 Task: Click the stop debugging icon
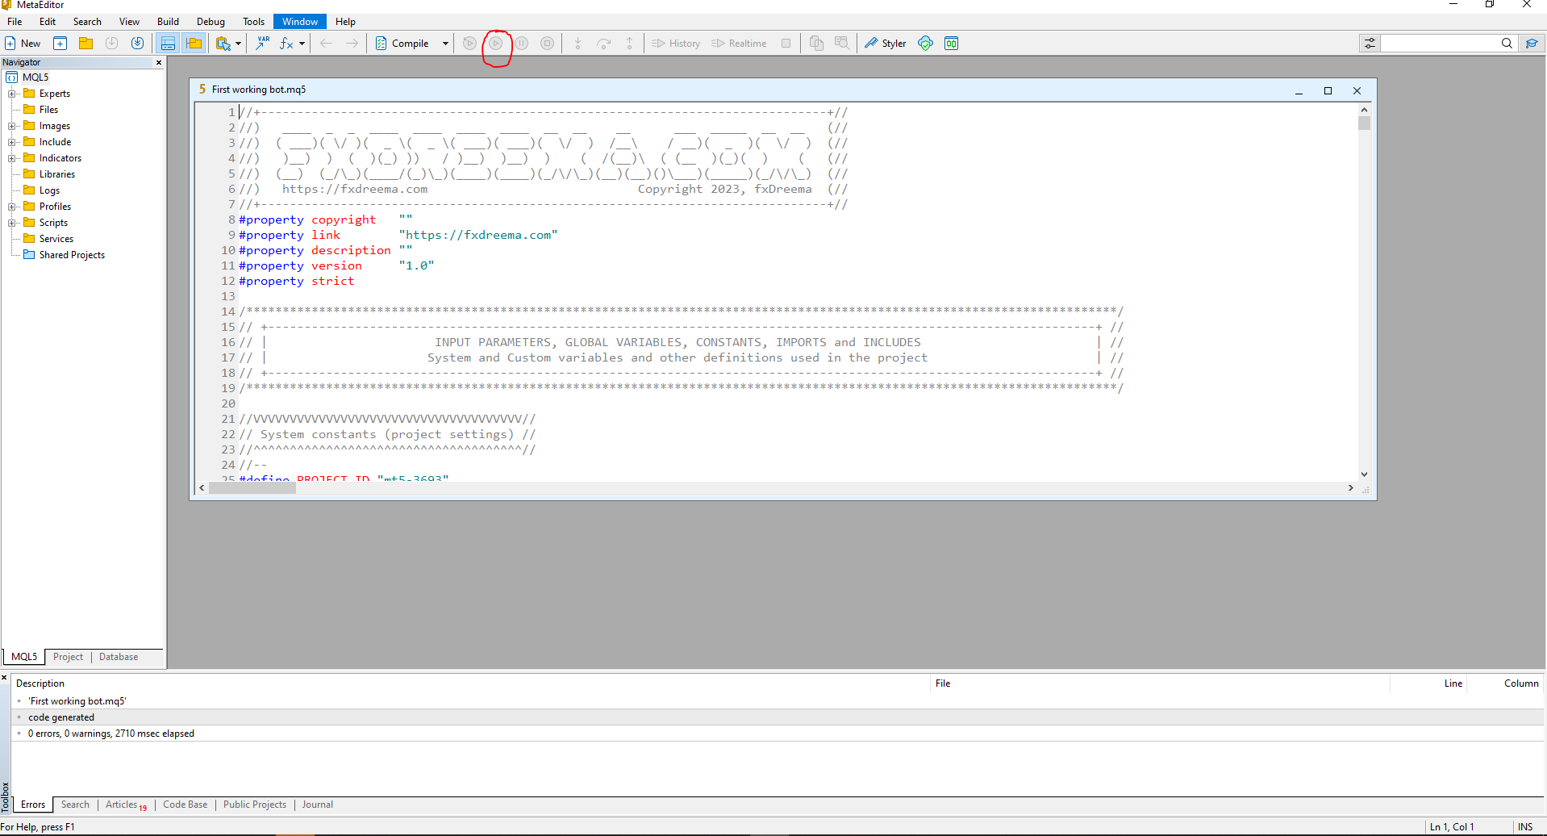(x=548, y=44)
